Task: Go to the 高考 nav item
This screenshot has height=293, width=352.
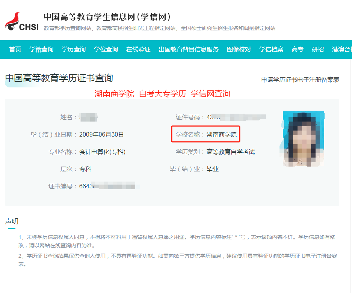Action: pos(298,49)
